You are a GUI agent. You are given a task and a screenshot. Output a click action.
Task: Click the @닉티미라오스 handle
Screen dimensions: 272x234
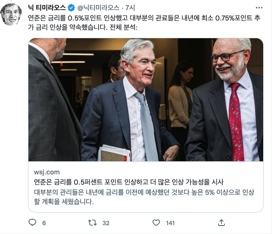(98, 7)
